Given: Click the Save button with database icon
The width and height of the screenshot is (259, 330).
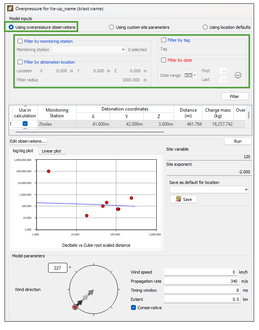Looking at the screenshot, I should point(183,199).
